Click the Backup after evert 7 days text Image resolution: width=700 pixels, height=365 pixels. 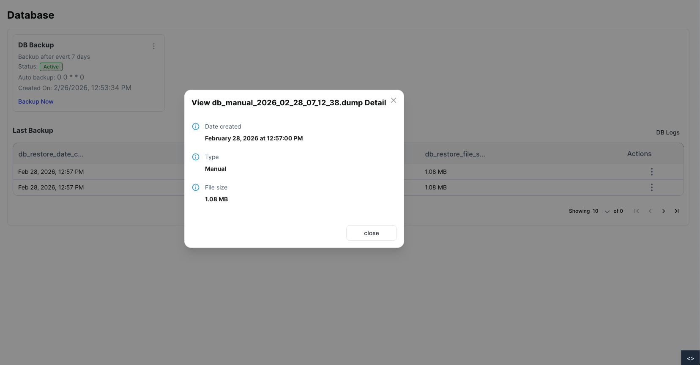[x=54, y=57]
